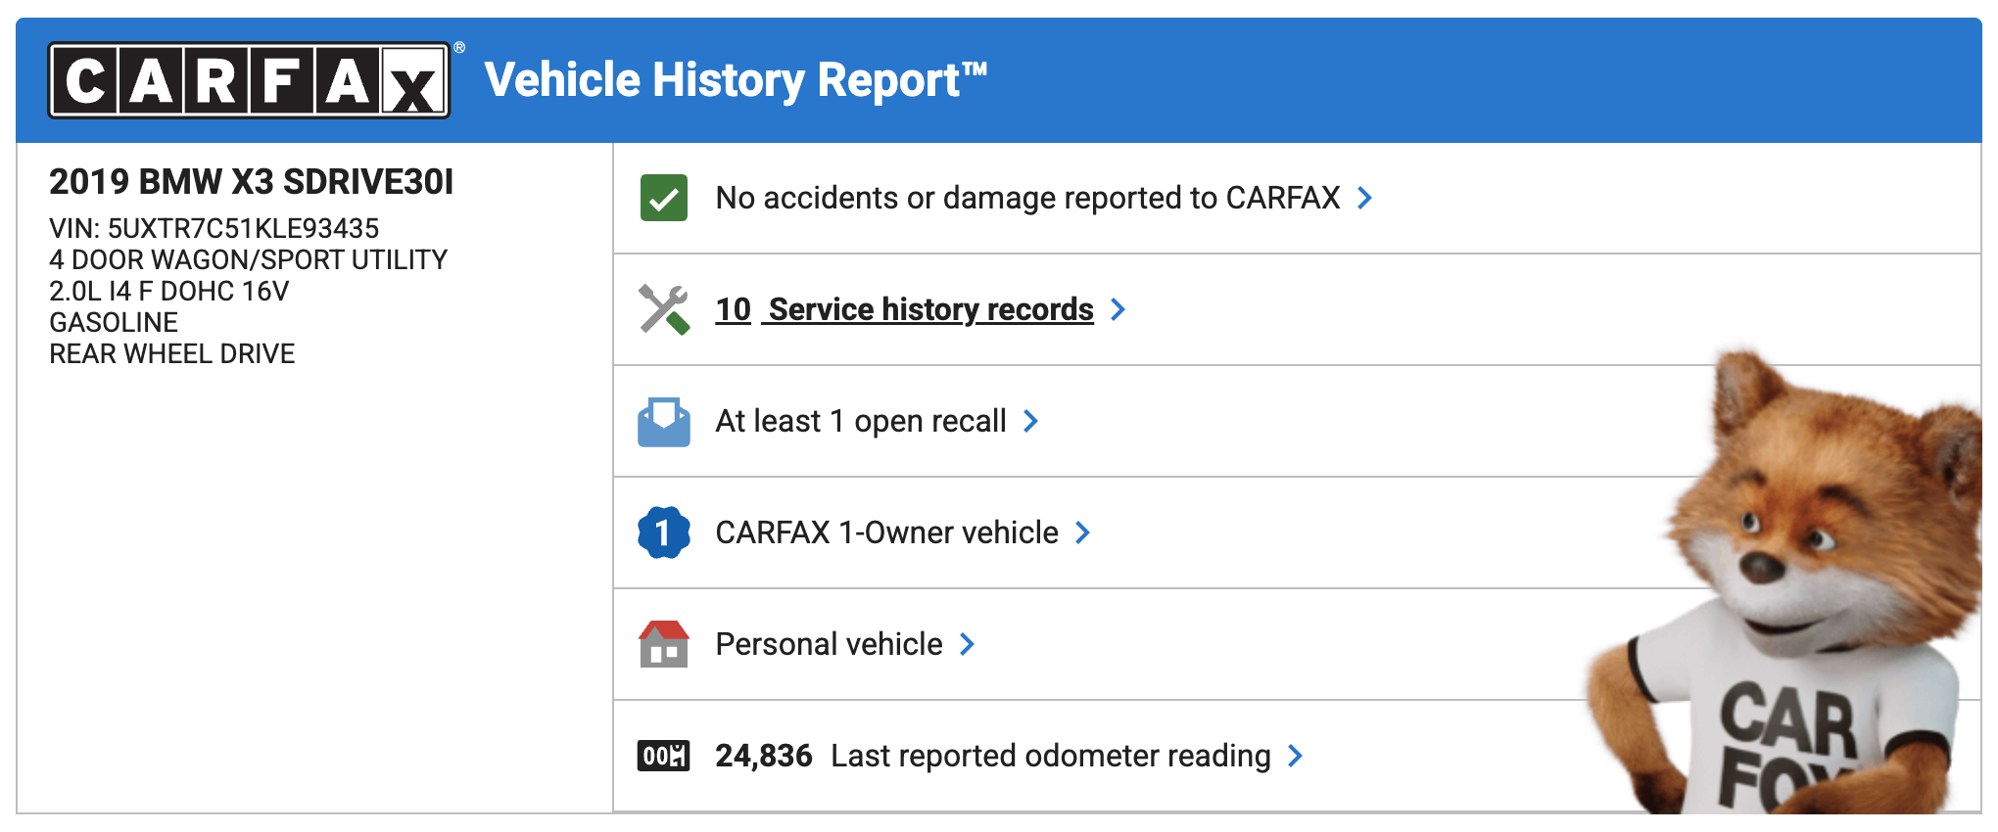Expand the last odometer reading chevron

coord(1295,756)
